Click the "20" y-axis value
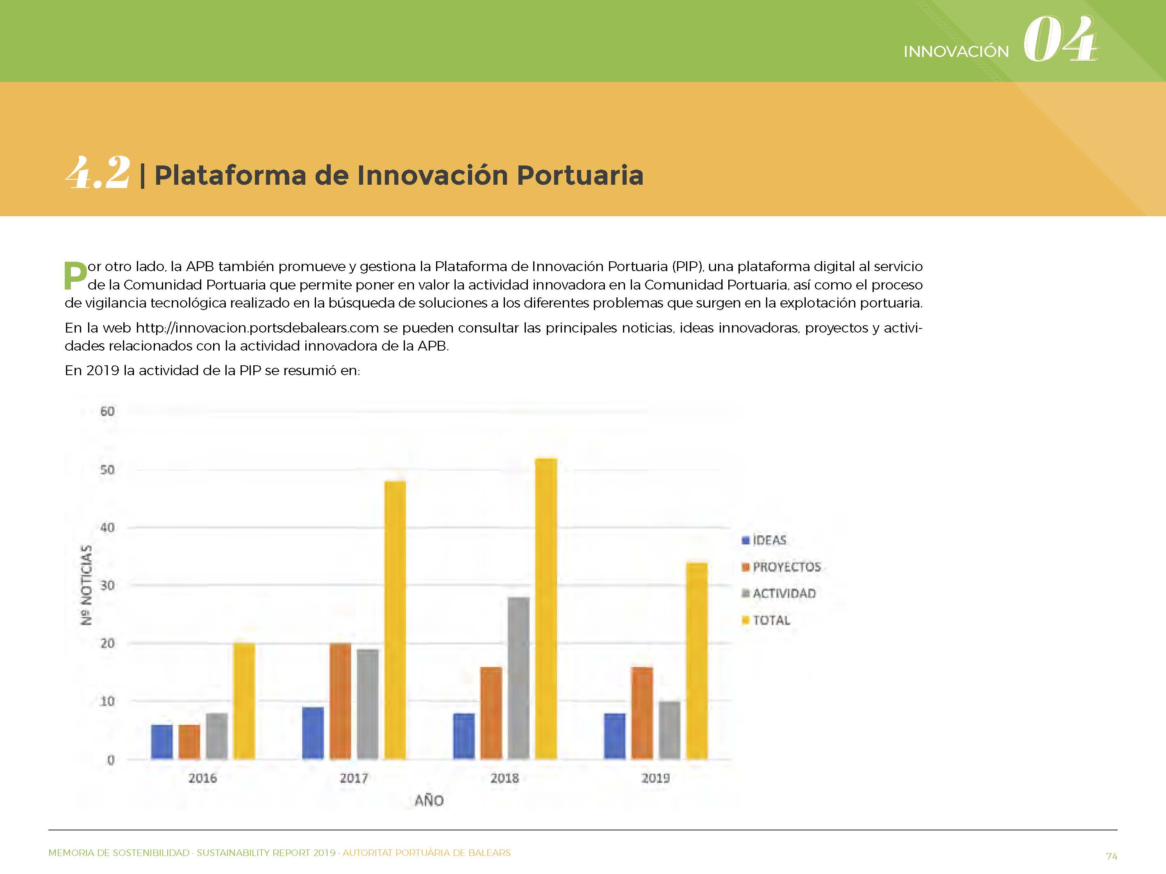Viewport: 1166px width, 874px height. tap(107, 643)
